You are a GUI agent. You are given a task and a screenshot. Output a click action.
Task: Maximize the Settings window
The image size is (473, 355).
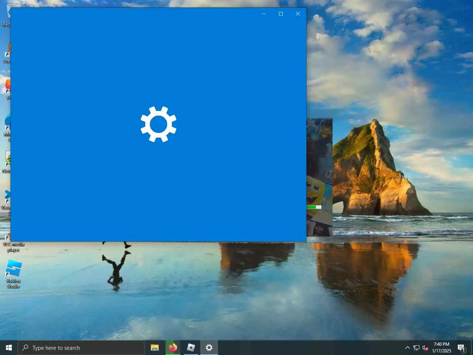281,14
